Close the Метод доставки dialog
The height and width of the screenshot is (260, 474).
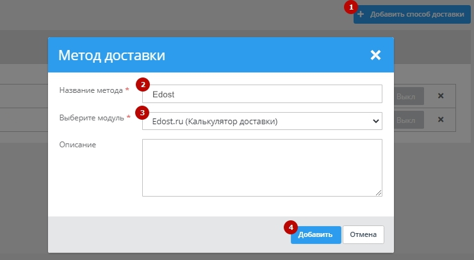click(x=375, y=55)
